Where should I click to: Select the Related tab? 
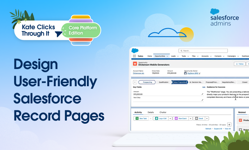[x=242, y=112]
